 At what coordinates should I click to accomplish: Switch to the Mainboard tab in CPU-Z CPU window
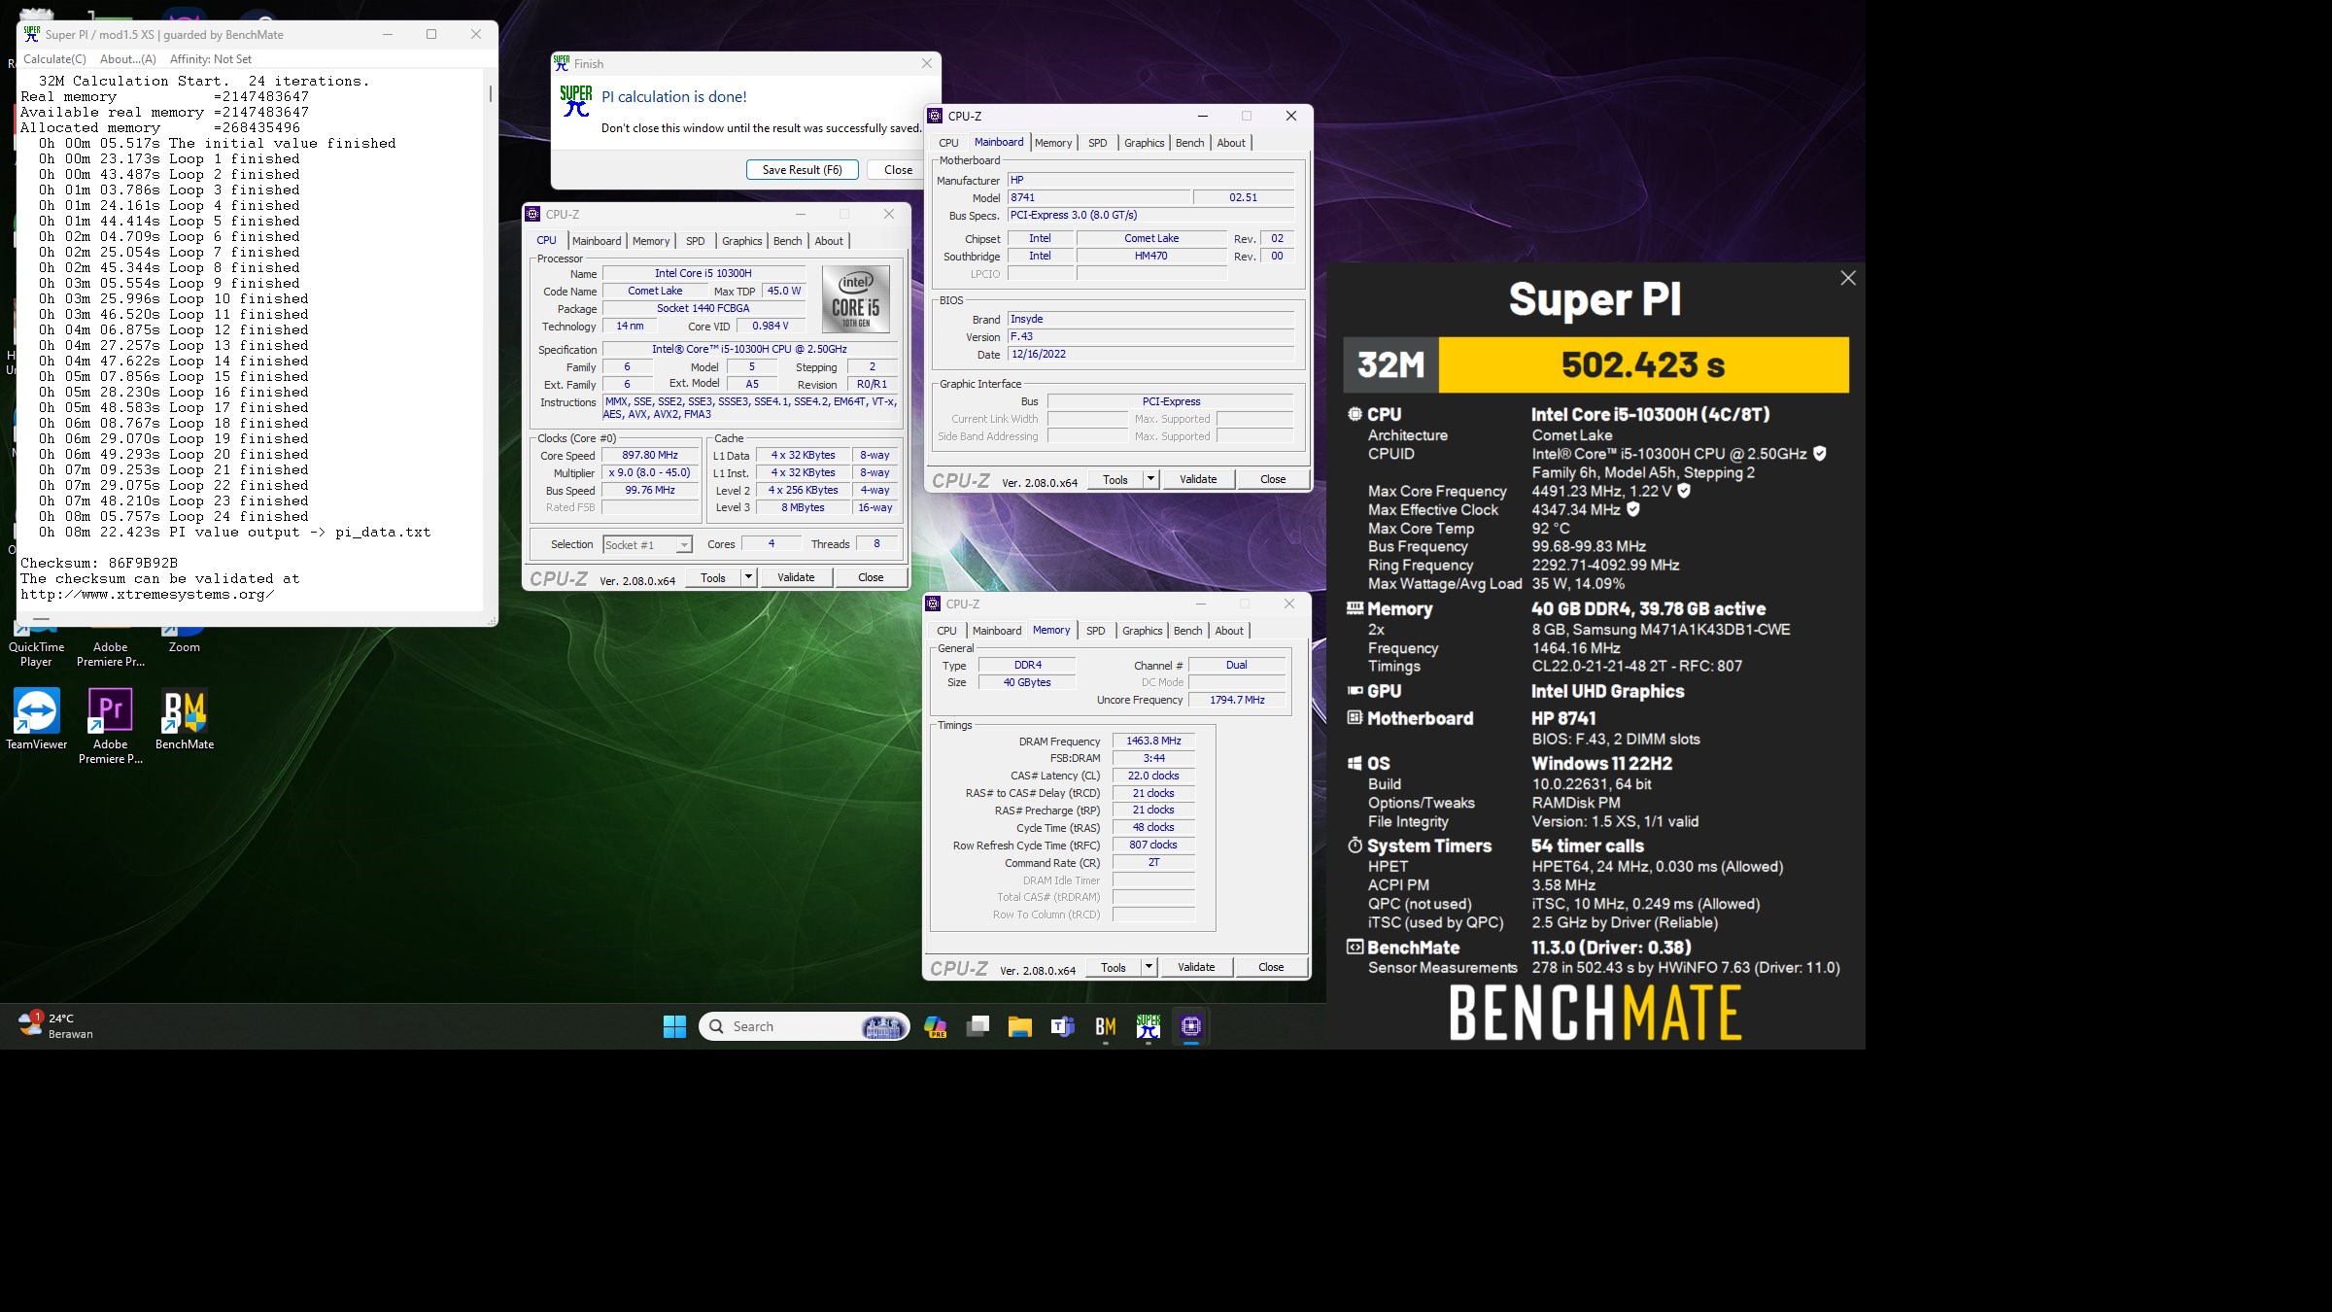pos(597,241)
